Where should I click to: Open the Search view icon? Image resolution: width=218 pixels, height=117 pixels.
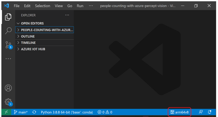[8, 31]
